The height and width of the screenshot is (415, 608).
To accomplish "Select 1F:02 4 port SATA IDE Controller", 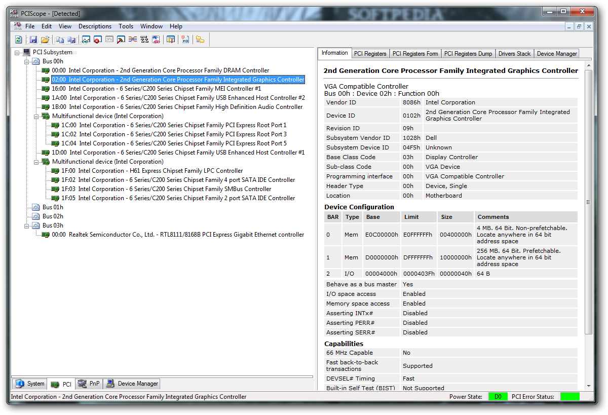I will coord(178,180).
